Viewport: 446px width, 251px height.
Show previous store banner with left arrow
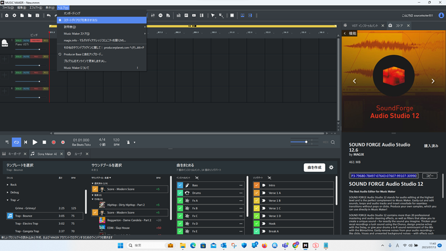click(x=355, y=81)
